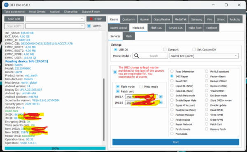Open Support Forum menu
This screenshot has width=247, height=152.
pyautogui.click(x=91, y=12)
